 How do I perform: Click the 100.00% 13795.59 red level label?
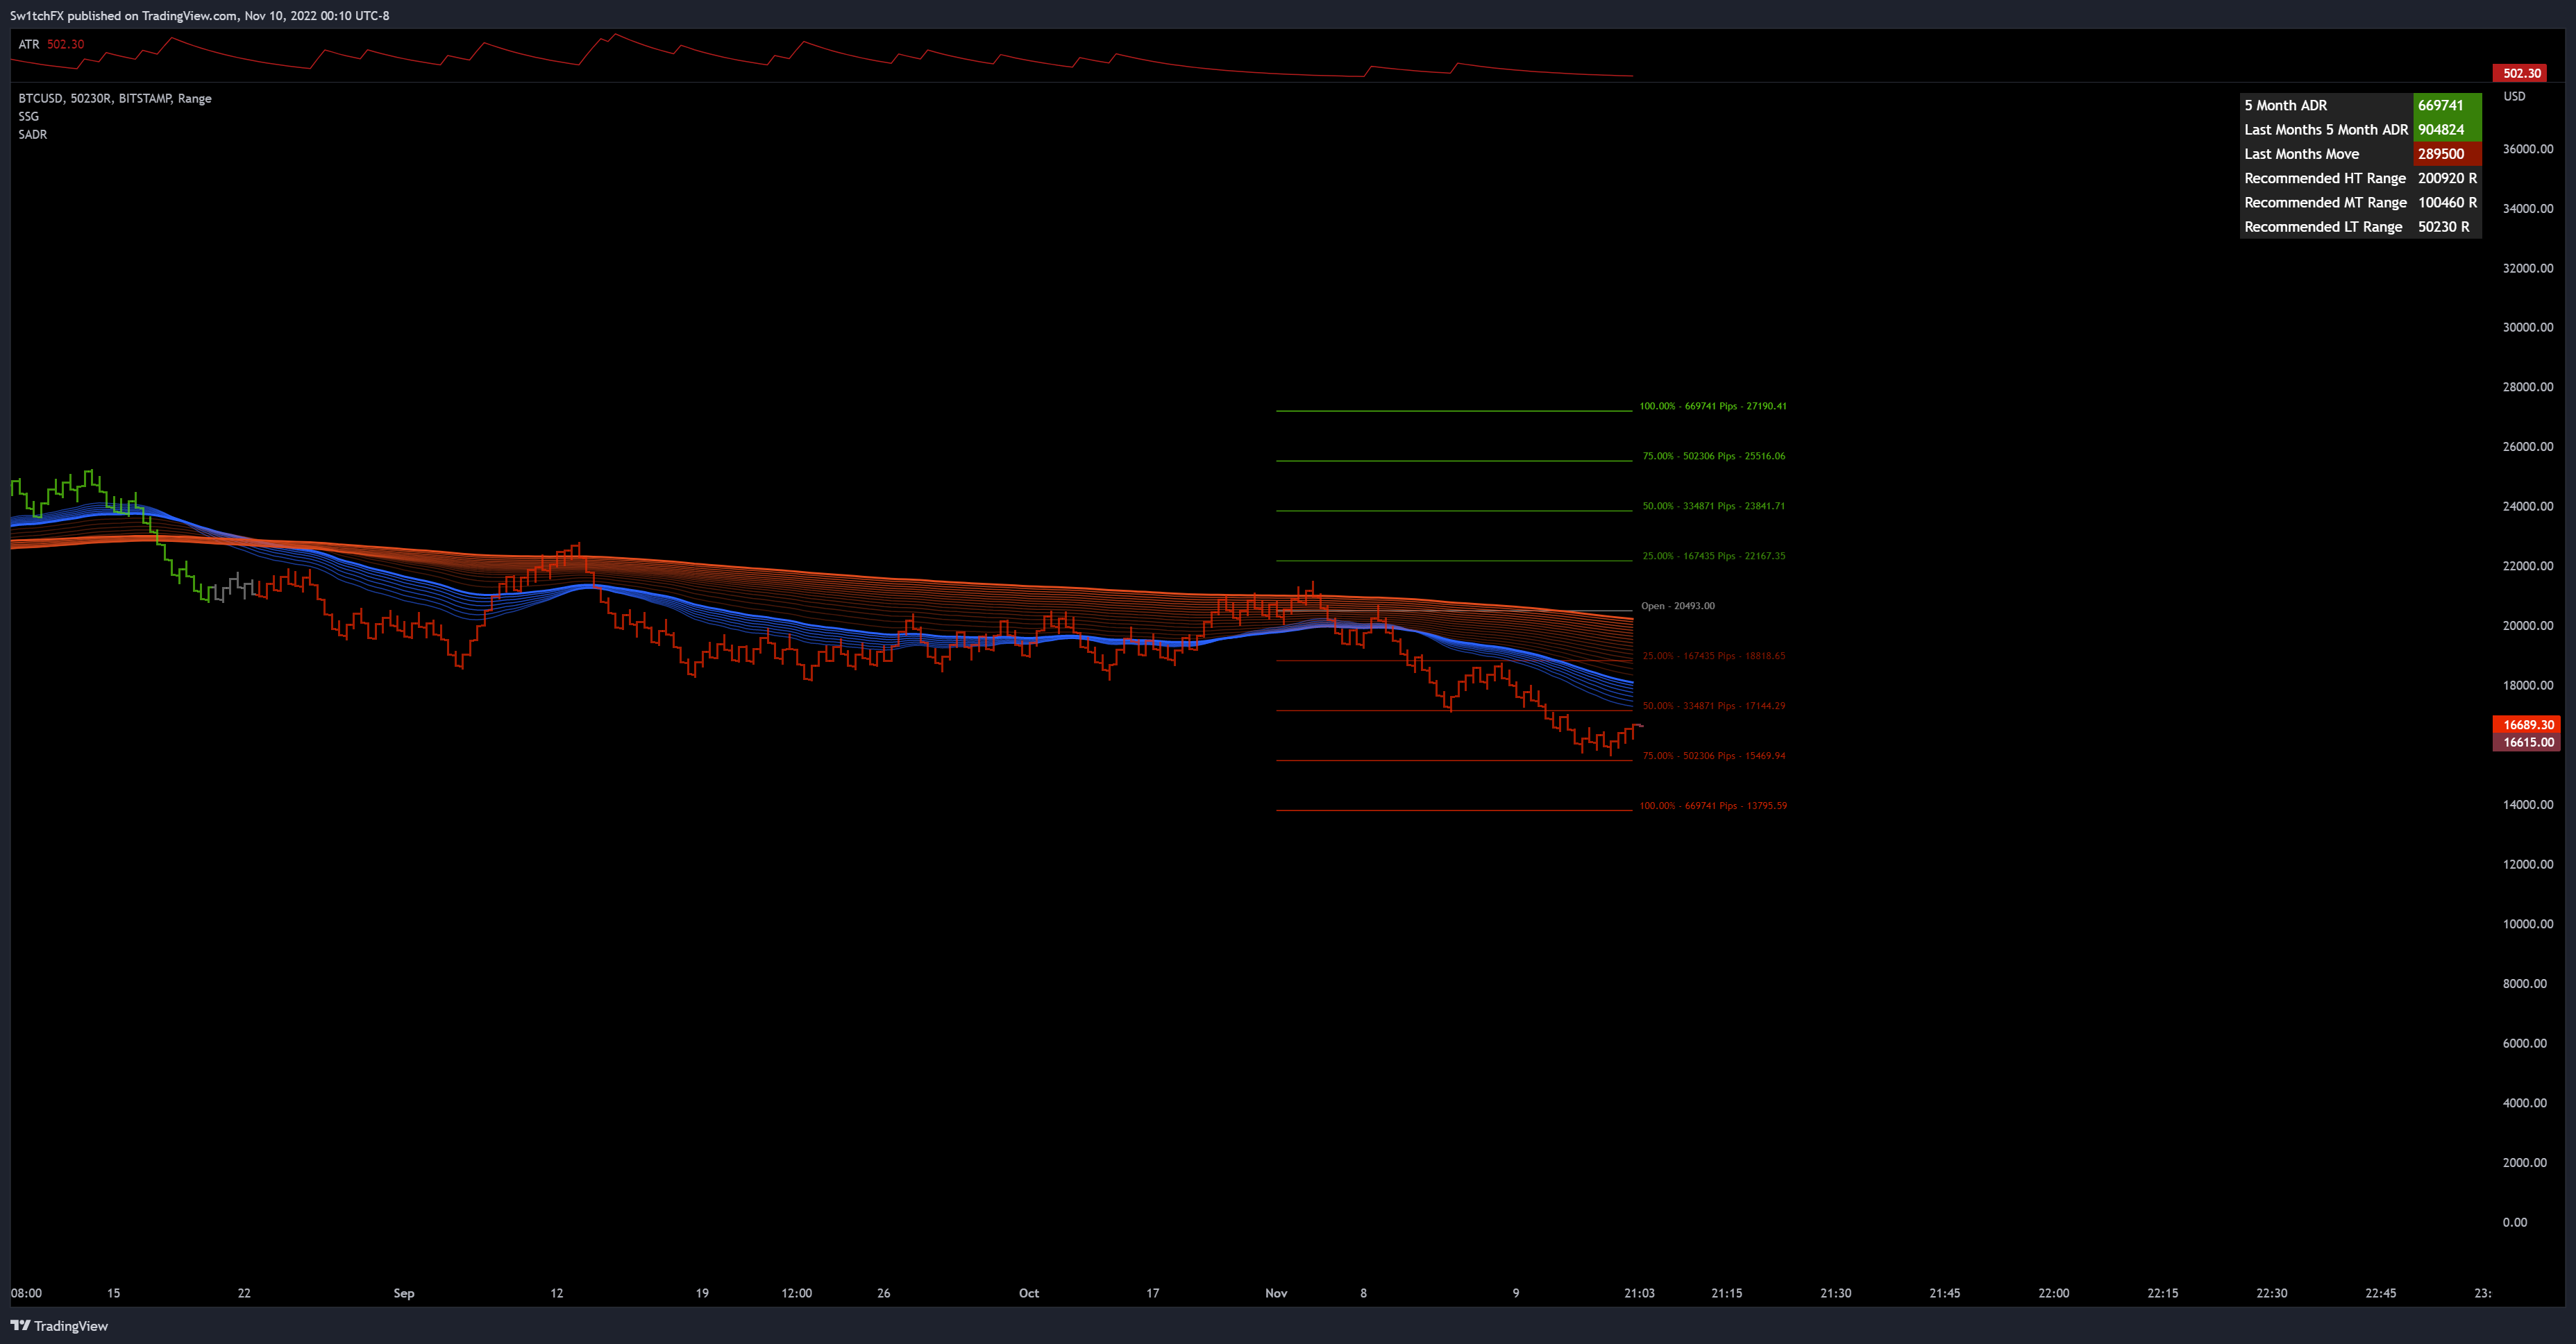click(1712, 806)
